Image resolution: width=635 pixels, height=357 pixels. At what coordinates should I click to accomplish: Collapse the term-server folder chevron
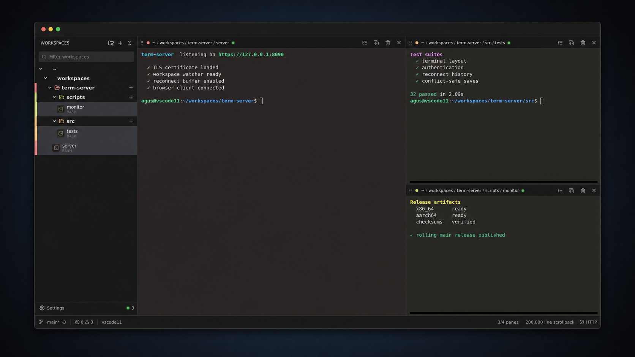tap(50, 88)
